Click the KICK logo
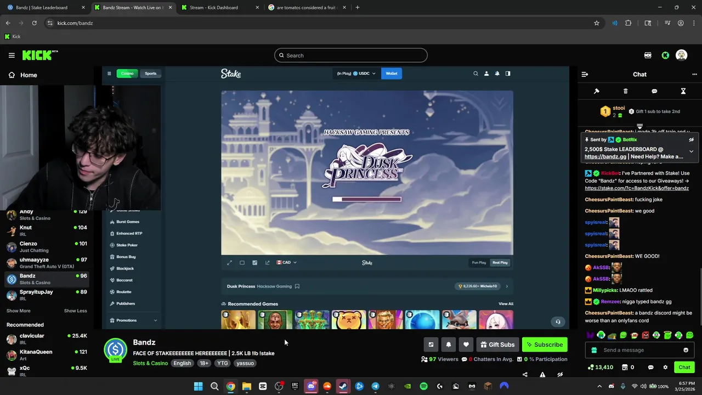Screen dimensions: 702x395 tap(39, 55)
